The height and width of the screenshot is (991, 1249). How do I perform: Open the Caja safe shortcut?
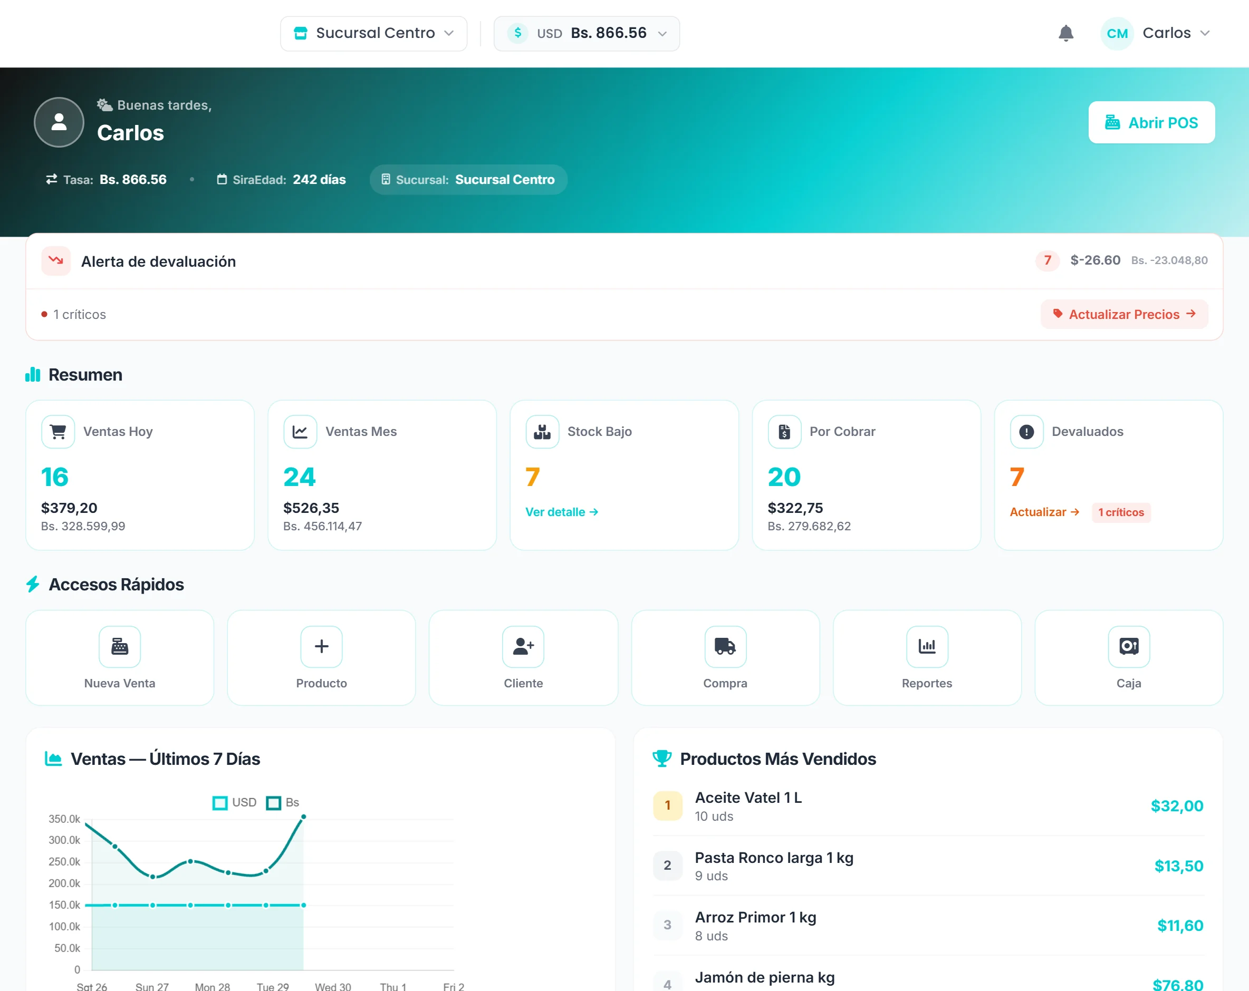click(1129, 657)
